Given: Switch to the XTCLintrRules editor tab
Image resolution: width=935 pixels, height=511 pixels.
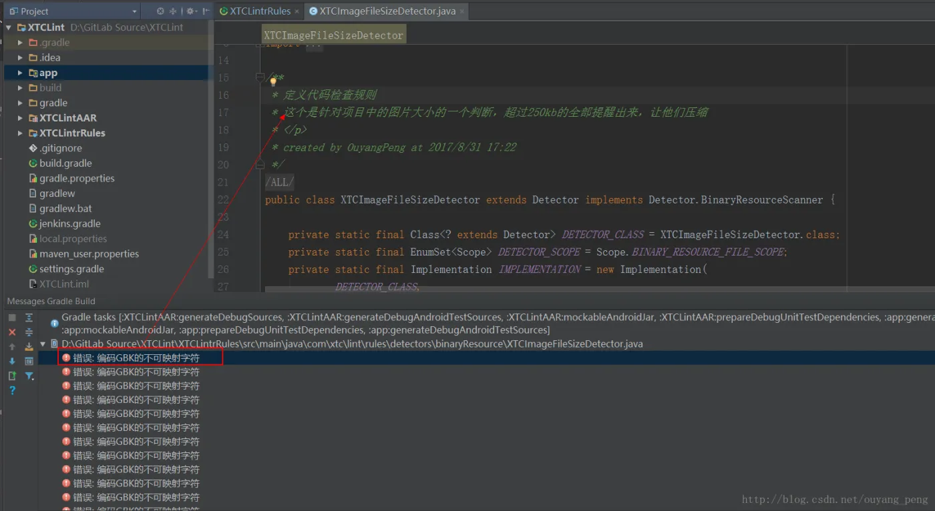Looking at the screenshot, I should pyautogui.click(x=260, y=11).
